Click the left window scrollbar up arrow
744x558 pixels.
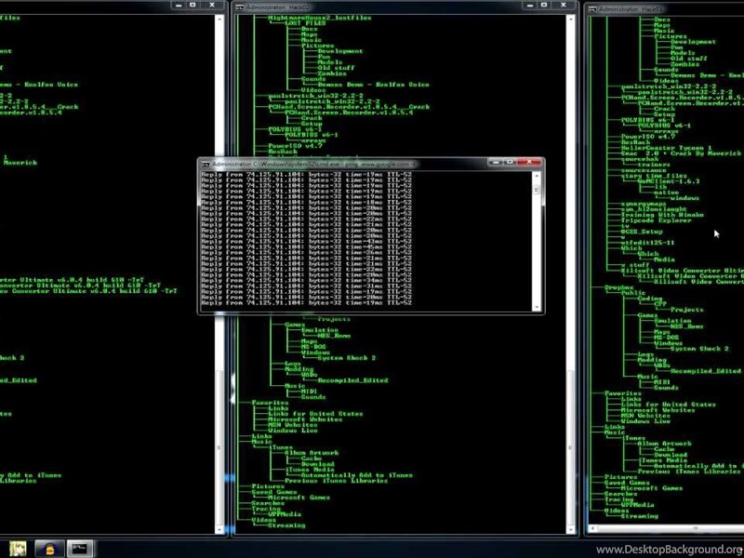(x=219, y=19)
